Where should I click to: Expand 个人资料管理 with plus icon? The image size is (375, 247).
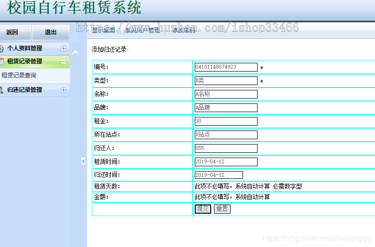click(x=63, y=48)
